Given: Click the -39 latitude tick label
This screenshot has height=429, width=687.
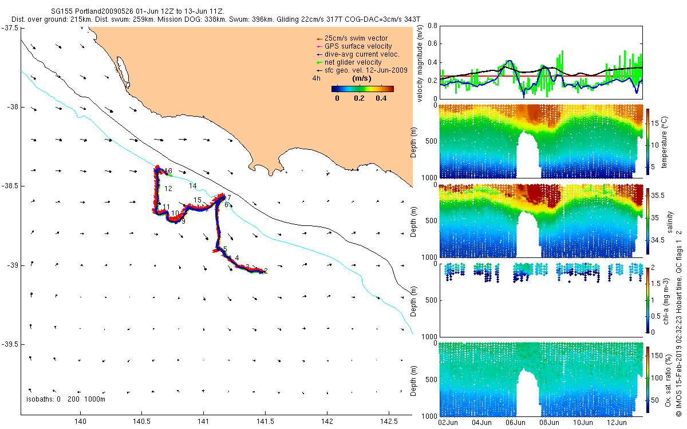Looking at the screenshot, I should point(12,265).
